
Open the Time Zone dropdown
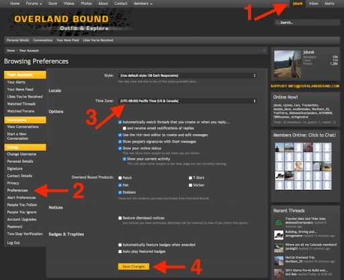tap(187, 101)
